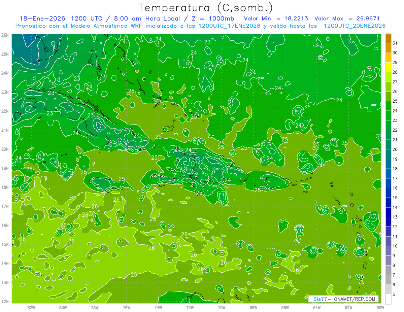
Task: Click the "80W" longitude axis label
Action: click(63, 307)
